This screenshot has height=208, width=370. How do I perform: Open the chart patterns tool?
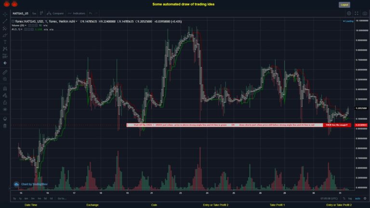(5, 49)
